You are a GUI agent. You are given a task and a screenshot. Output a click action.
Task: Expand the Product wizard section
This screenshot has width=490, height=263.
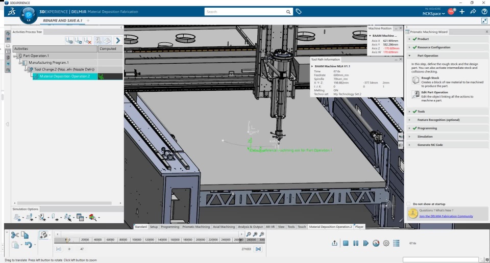(x=409, y=39)
